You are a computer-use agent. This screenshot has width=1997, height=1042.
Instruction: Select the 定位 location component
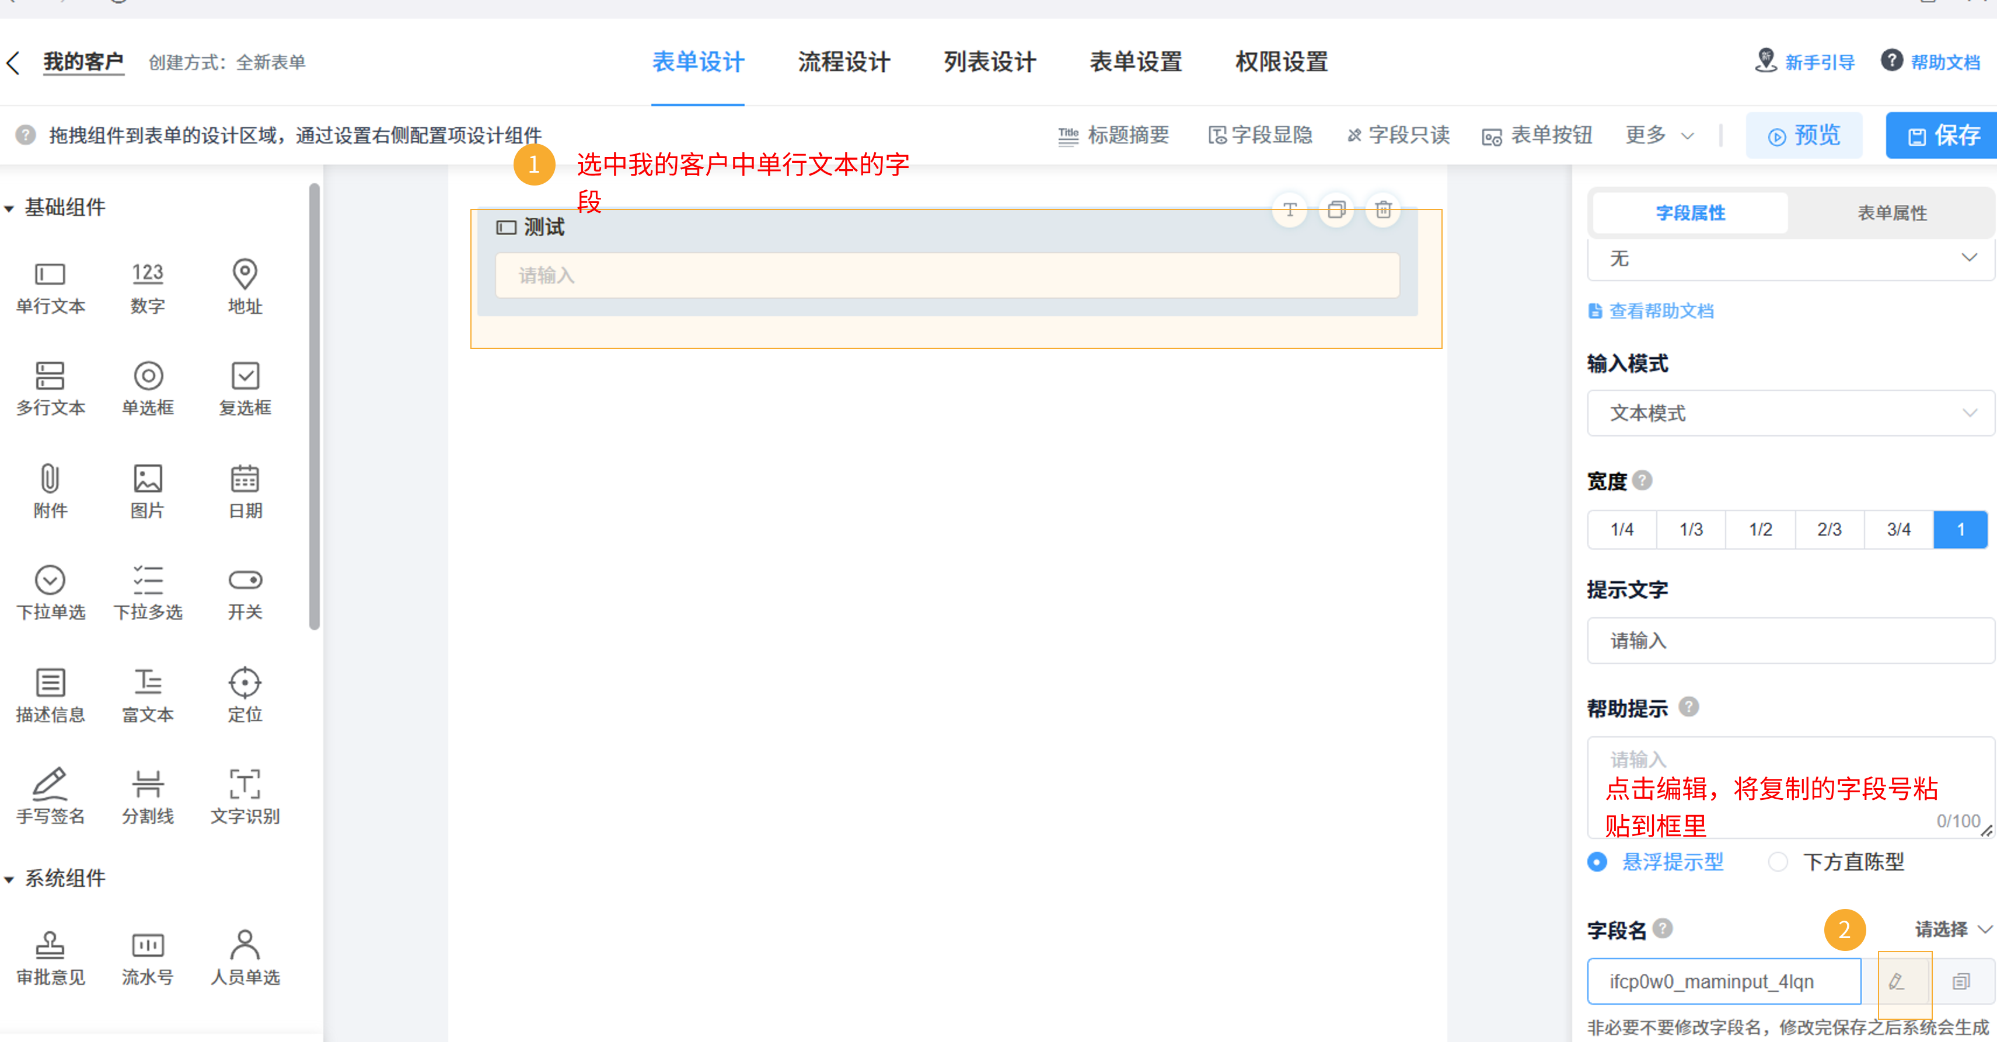click(x=245, y=695)
